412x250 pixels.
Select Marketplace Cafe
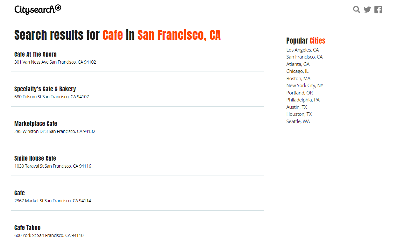click(x=35, y=124)
